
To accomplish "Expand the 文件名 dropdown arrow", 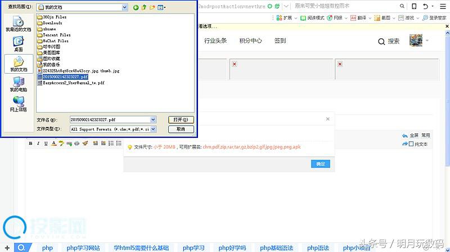I will click(153, 119).
